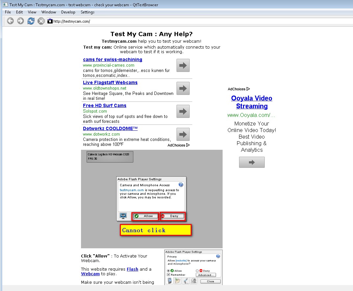Click the address bar showing testmycam.com
Image resolution: width=353 pixels, height=291 pixels.
coord(198,21)
